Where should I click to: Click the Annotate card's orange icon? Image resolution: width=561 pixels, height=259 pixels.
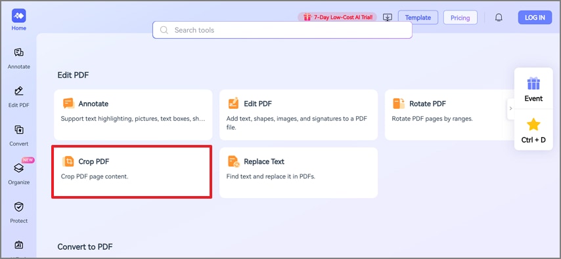coord(68,104)
